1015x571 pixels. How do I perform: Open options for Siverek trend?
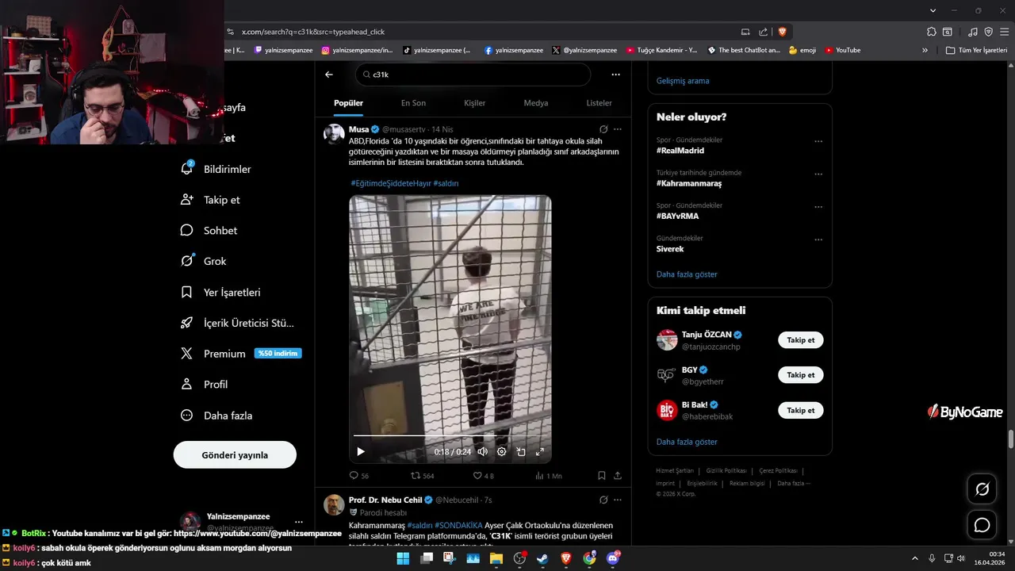tap(818, 240)
